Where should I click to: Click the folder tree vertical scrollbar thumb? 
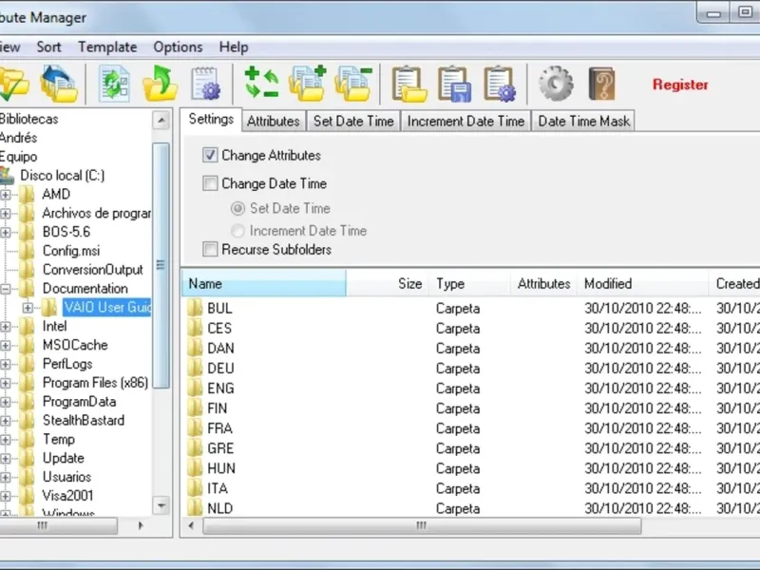(161, 265)
